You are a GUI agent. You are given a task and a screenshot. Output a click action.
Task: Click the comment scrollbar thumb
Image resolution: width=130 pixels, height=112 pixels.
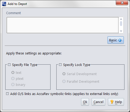point(121,24)
